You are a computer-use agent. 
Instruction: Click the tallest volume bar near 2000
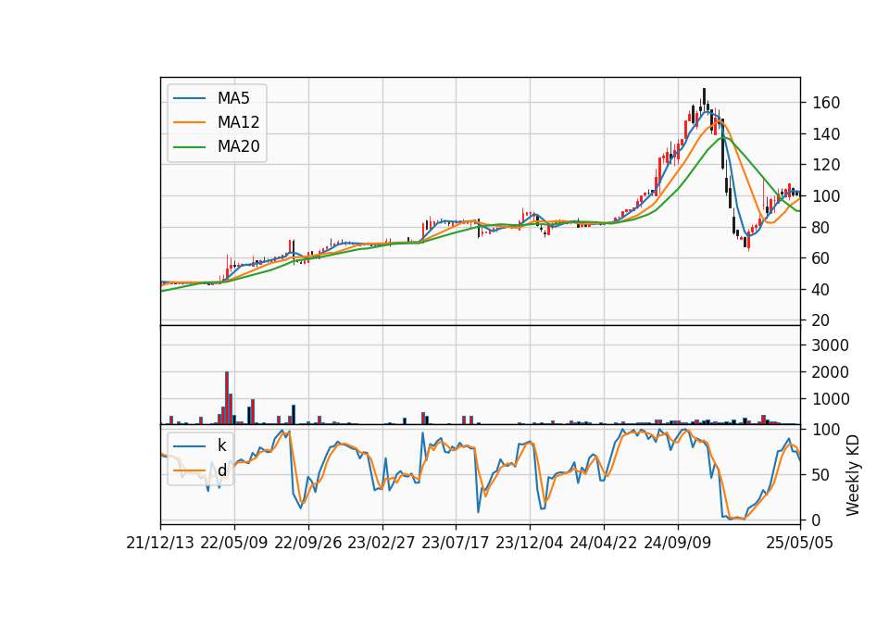pyautogui.click(x=227, y=398)
